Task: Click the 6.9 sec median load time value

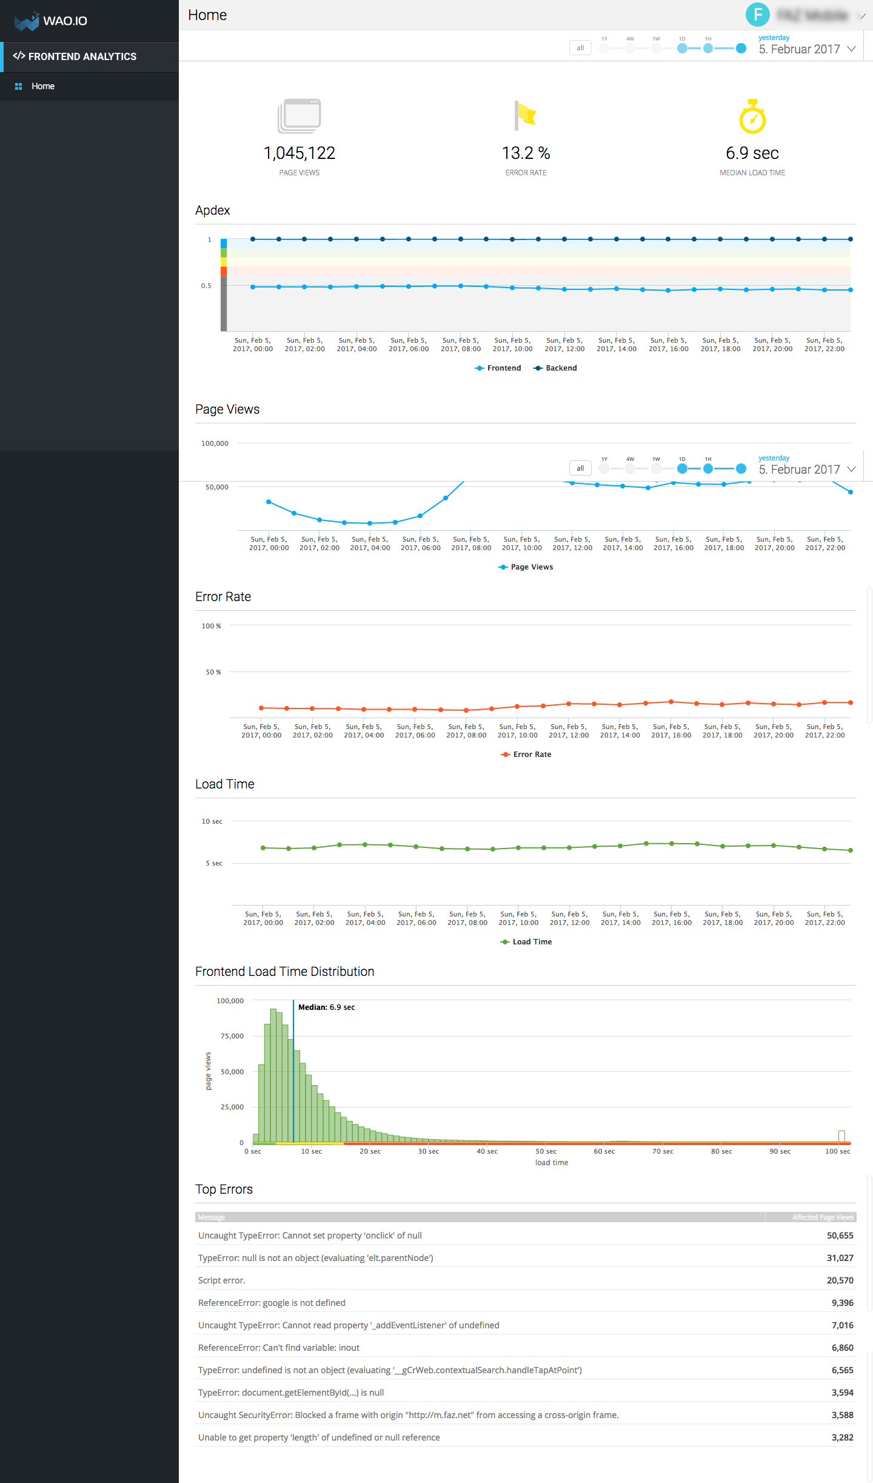Action: click(752, 153)
